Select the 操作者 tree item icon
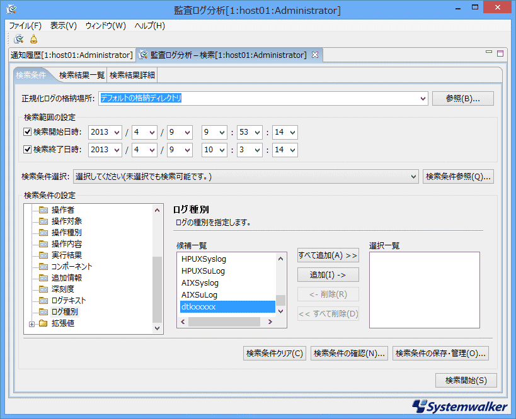The width and height of the screenshot is (516, 419). pos(43,209)
